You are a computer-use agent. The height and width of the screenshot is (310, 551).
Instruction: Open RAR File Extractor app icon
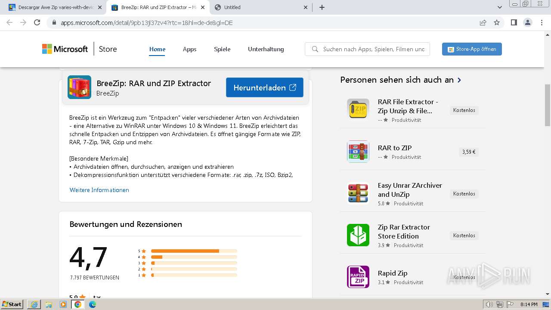[x=358, y=110]
